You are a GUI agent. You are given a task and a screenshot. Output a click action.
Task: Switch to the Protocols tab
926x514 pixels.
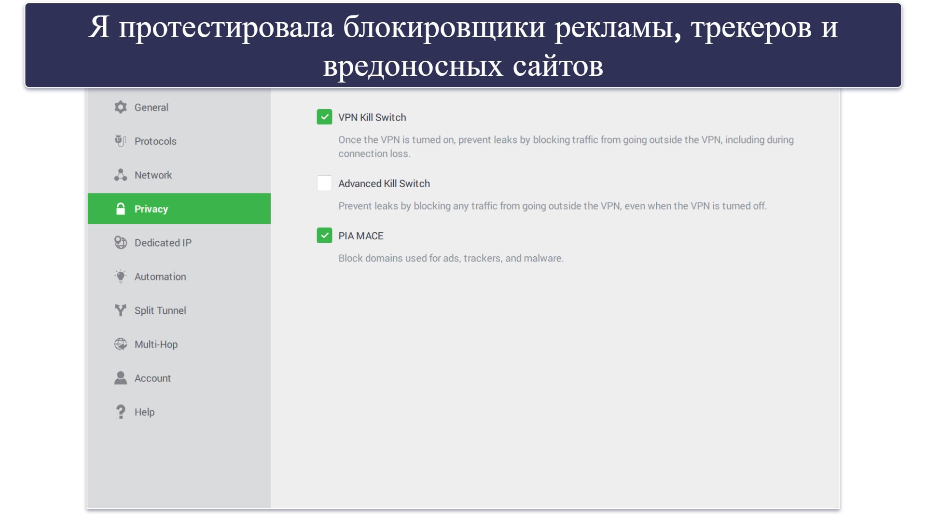pos(179,141)
